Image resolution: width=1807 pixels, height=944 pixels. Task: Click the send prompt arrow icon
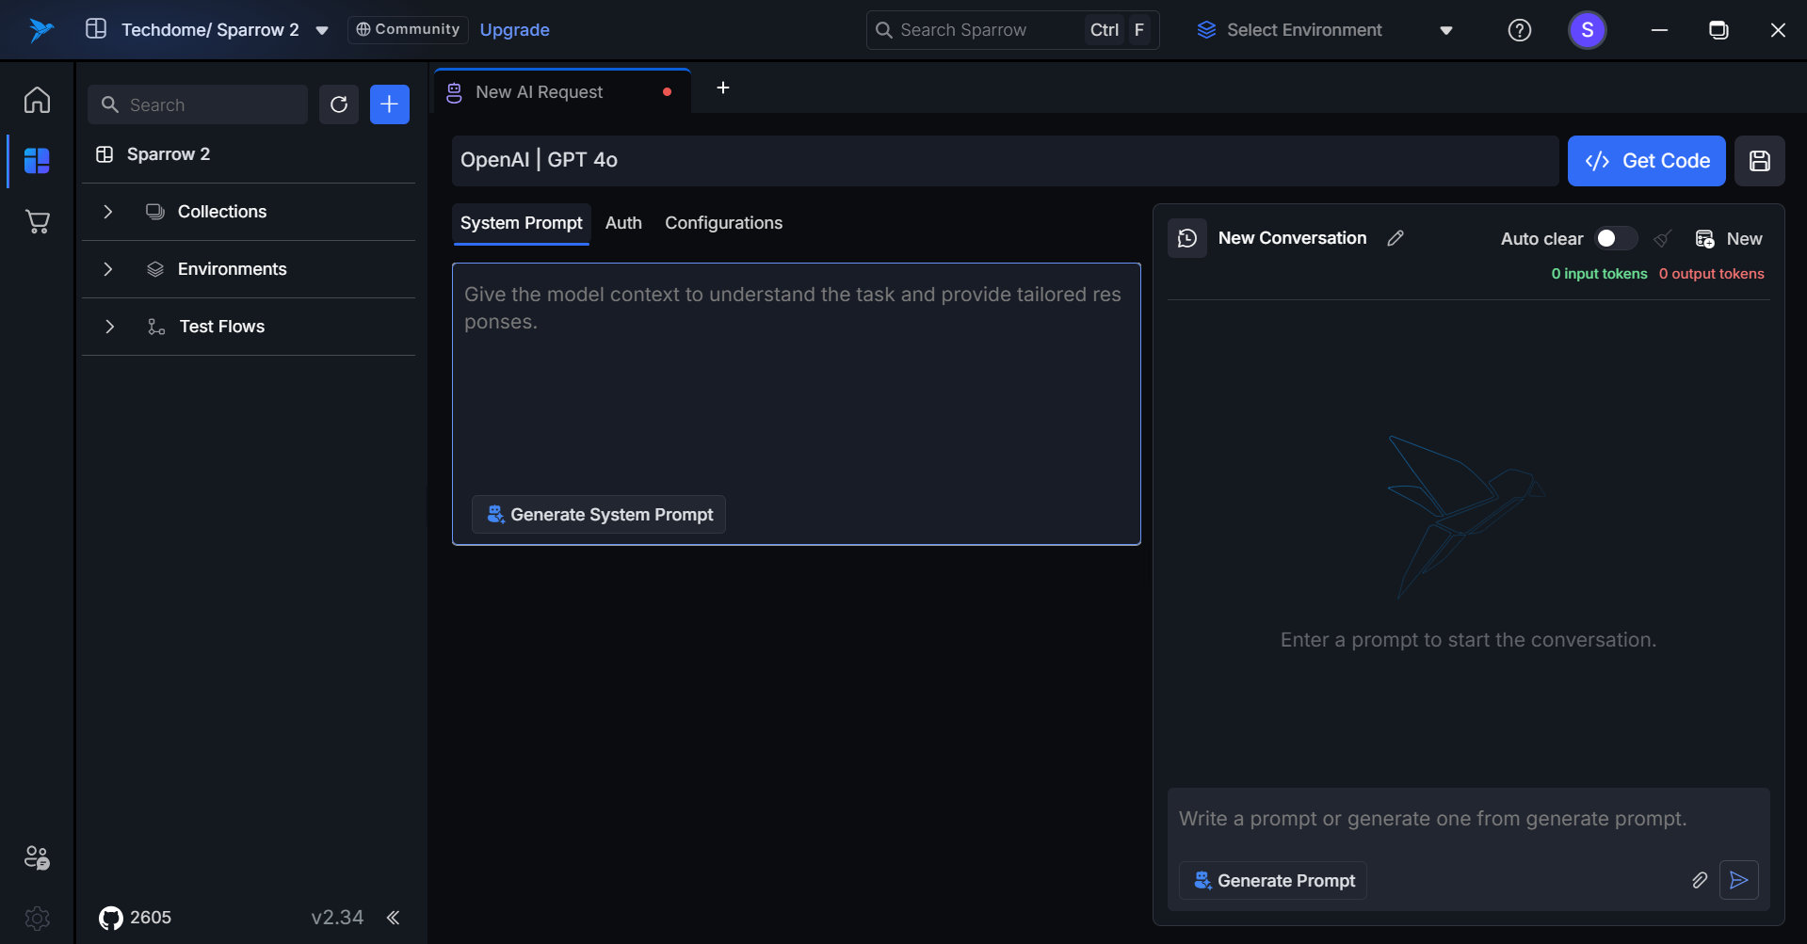[x=1738, y=880]
